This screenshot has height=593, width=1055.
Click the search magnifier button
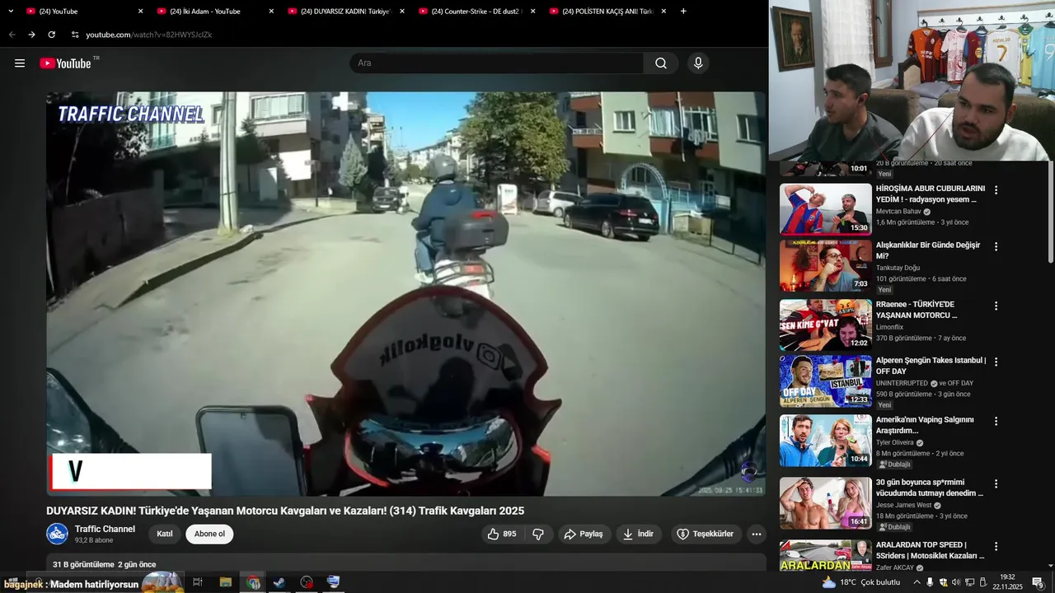coord(661,63)
